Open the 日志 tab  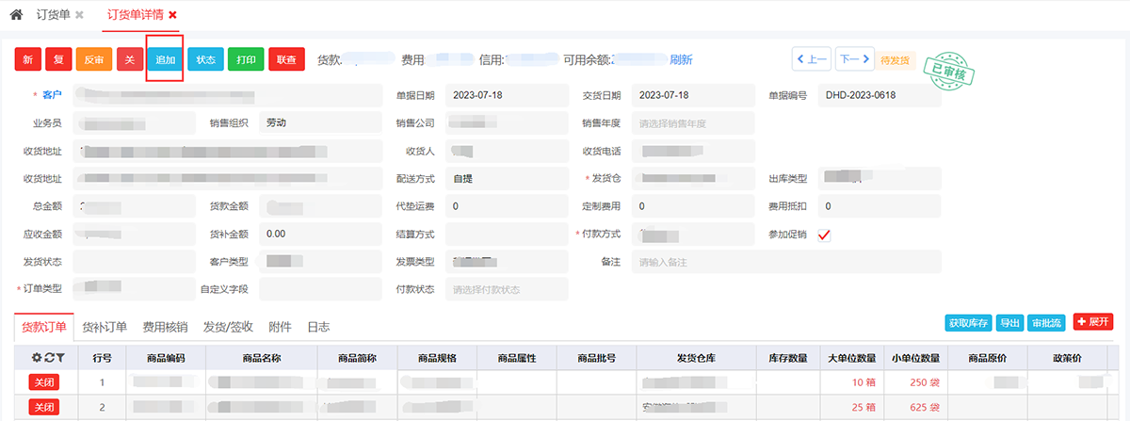point(318,327)
